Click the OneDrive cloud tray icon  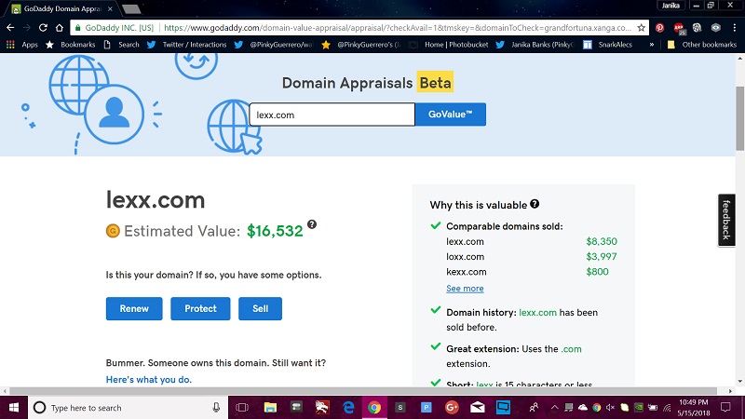tap(583, 408)
